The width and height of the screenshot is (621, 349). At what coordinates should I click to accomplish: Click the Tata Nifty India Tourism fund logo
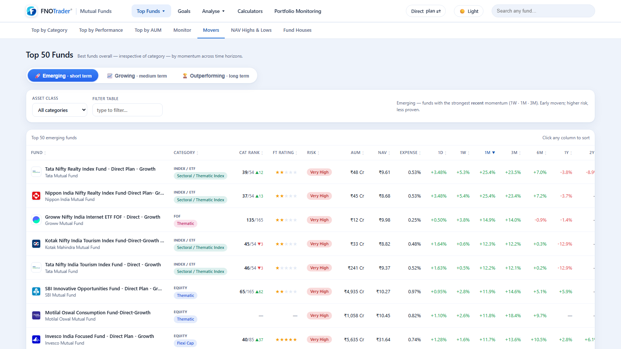pos(36,268)
